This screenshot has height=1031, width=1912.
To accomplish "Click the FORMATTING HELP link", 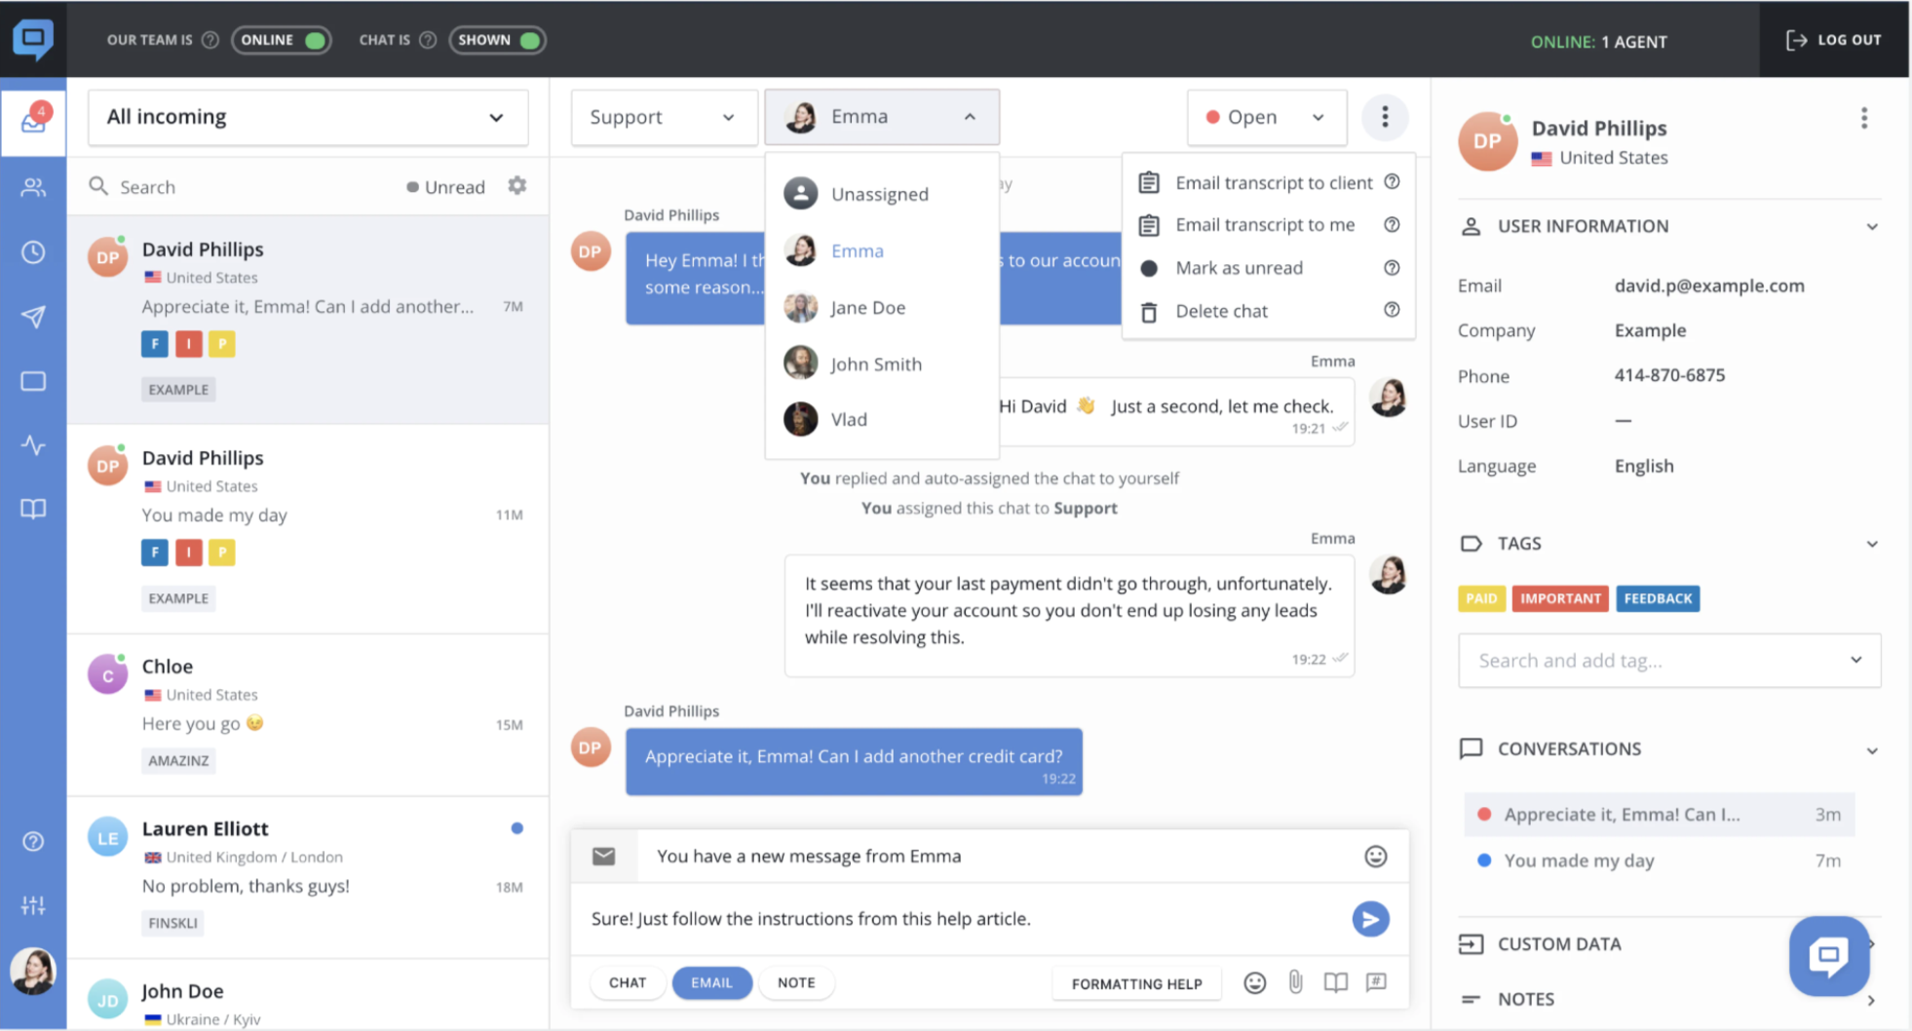I will 1136,982.
